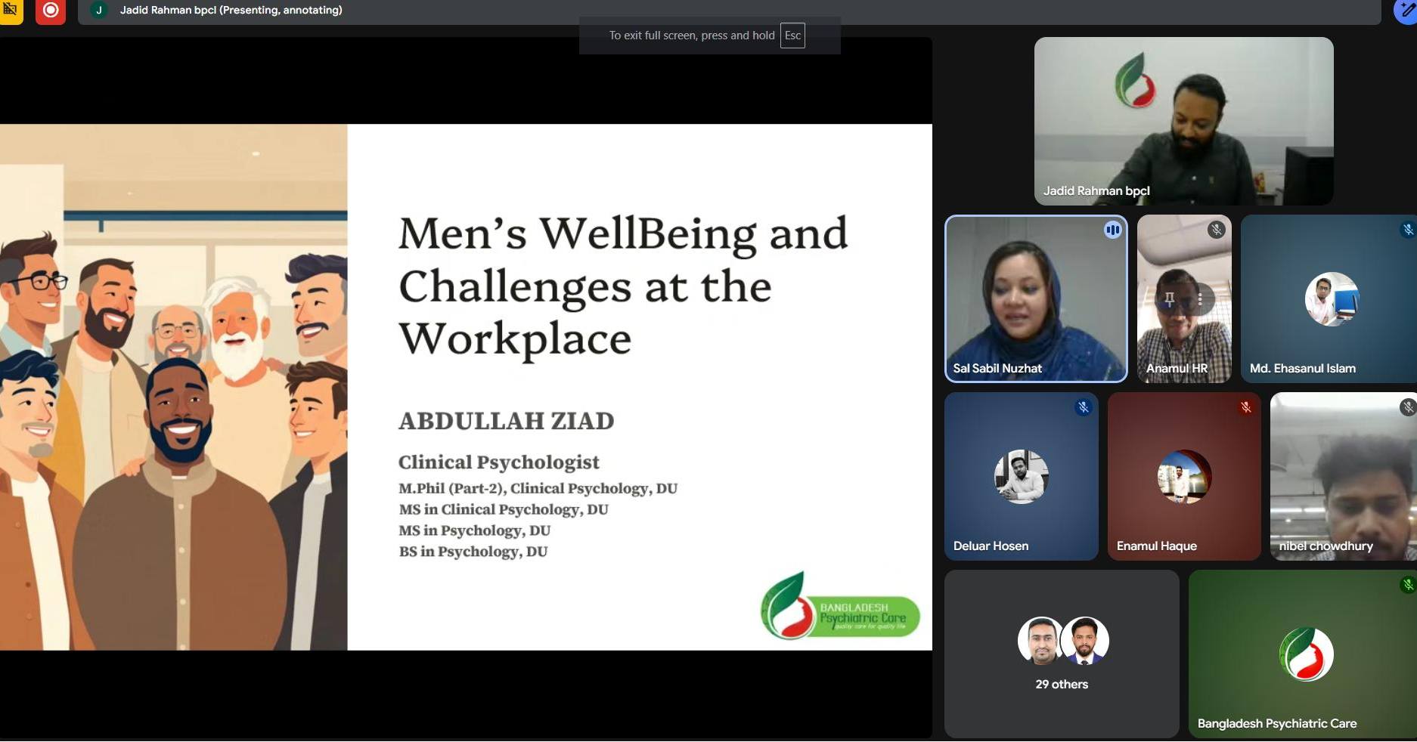Select Jadid Rahman bpcl video tile
The image size is (1417, 742).
(1183, 121)
